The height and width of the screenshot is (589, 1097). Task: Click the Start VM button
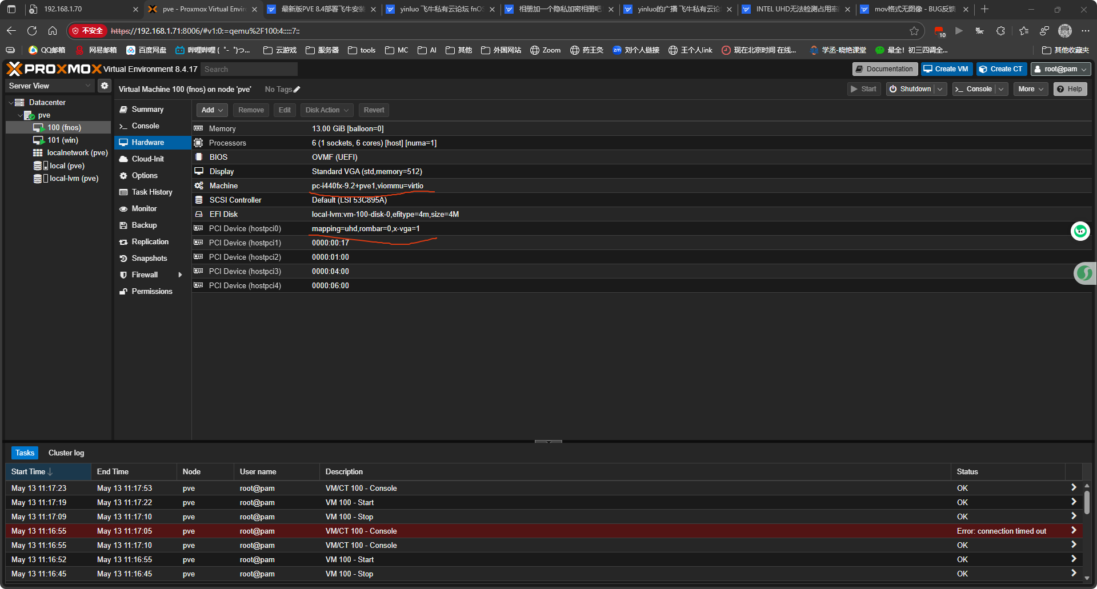863,89
